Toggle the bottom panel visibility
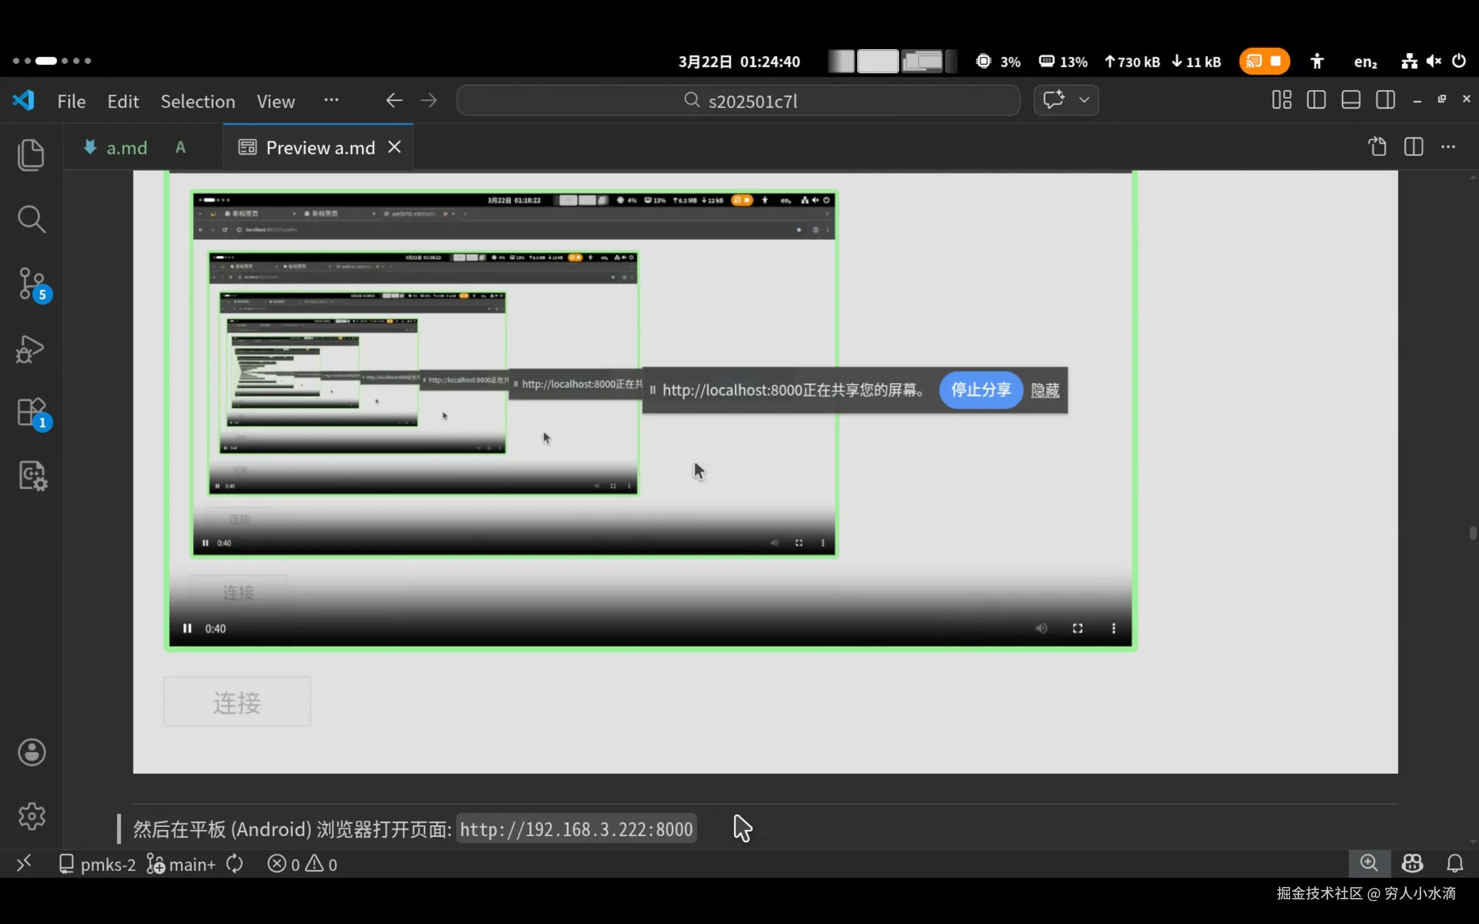This screenshot has width=1479, height=924. (1351, 100)
